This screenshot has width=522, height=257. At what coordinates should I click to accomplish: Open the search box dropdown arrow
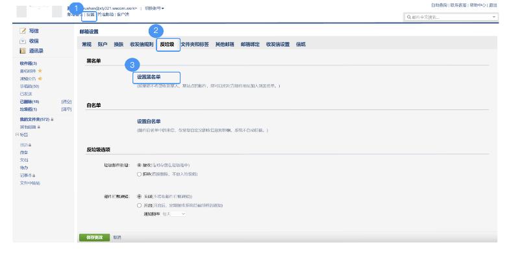[x=493, y=17]
